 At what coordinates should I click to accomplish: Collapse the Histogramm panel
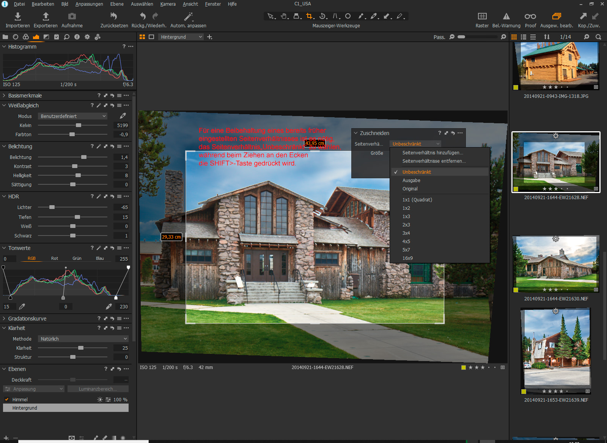coord(4,47)
